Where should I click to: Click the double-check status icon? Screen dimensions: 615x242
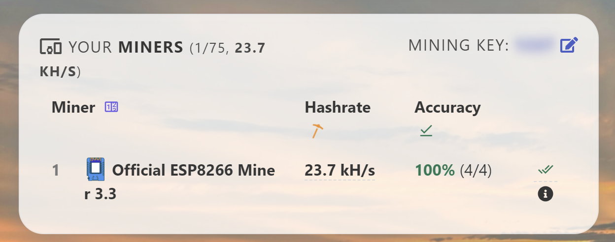coord(545,170)
